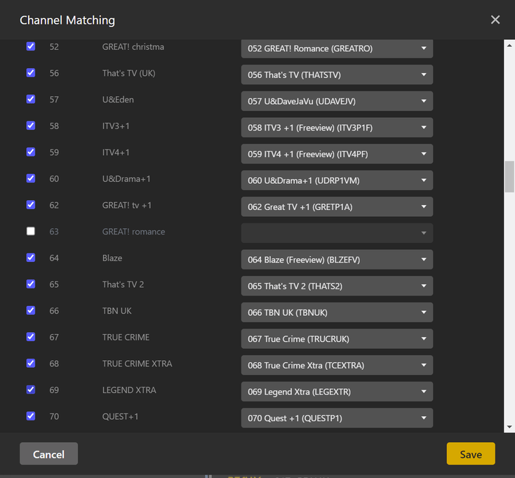Viewport: 515px width, 478px height.
Task: Click the vertical scrollbar thumb
Action: [x=509, y=176]
